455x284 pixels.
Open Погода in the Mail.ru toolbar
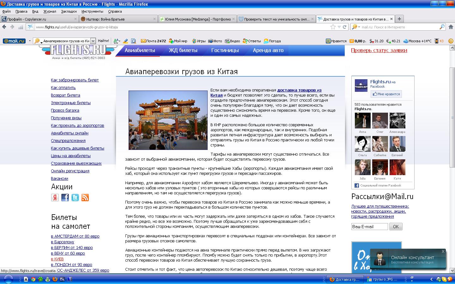point(272,41)
